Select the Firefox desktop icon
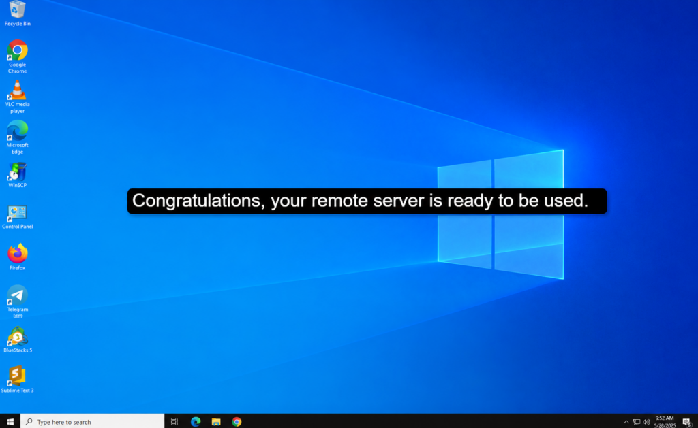This screenshot has height=428, width=698. pos(17,257)
